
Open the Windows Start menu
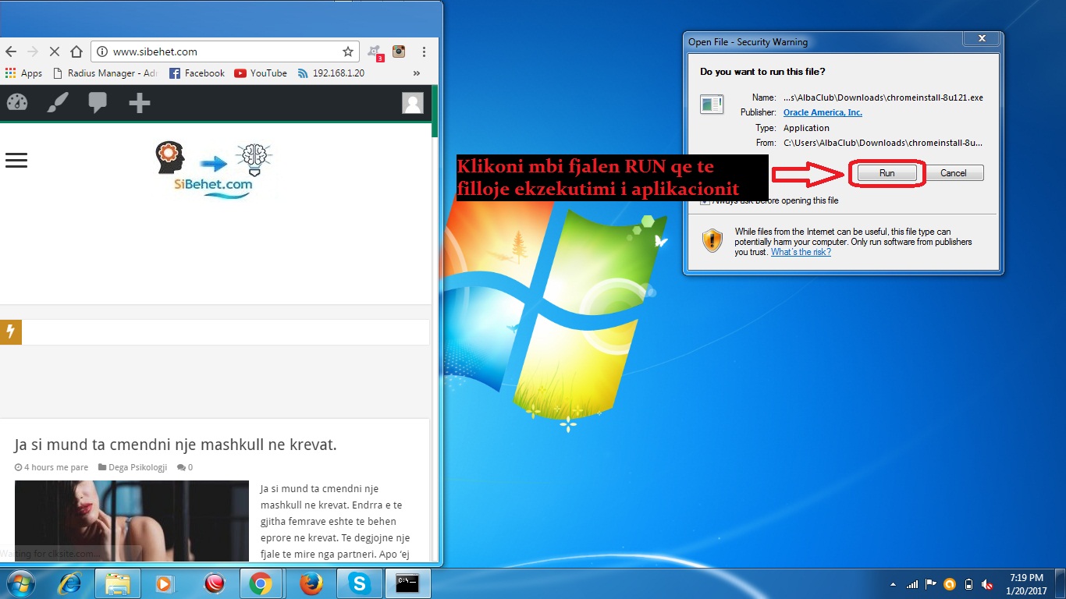(20, 583)
